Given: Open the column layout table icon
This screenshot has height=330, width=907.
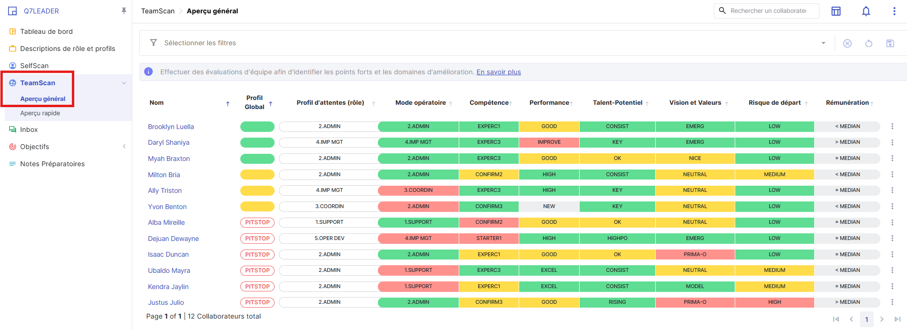Looking at the screenshot, I should coord(836,11).
